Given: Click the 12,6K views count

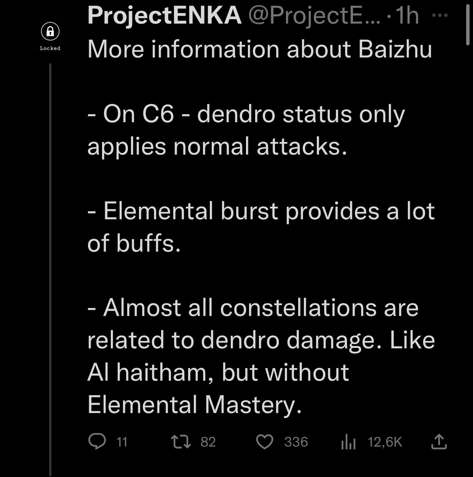Looking at the screenshot, I should pos(385,442).
